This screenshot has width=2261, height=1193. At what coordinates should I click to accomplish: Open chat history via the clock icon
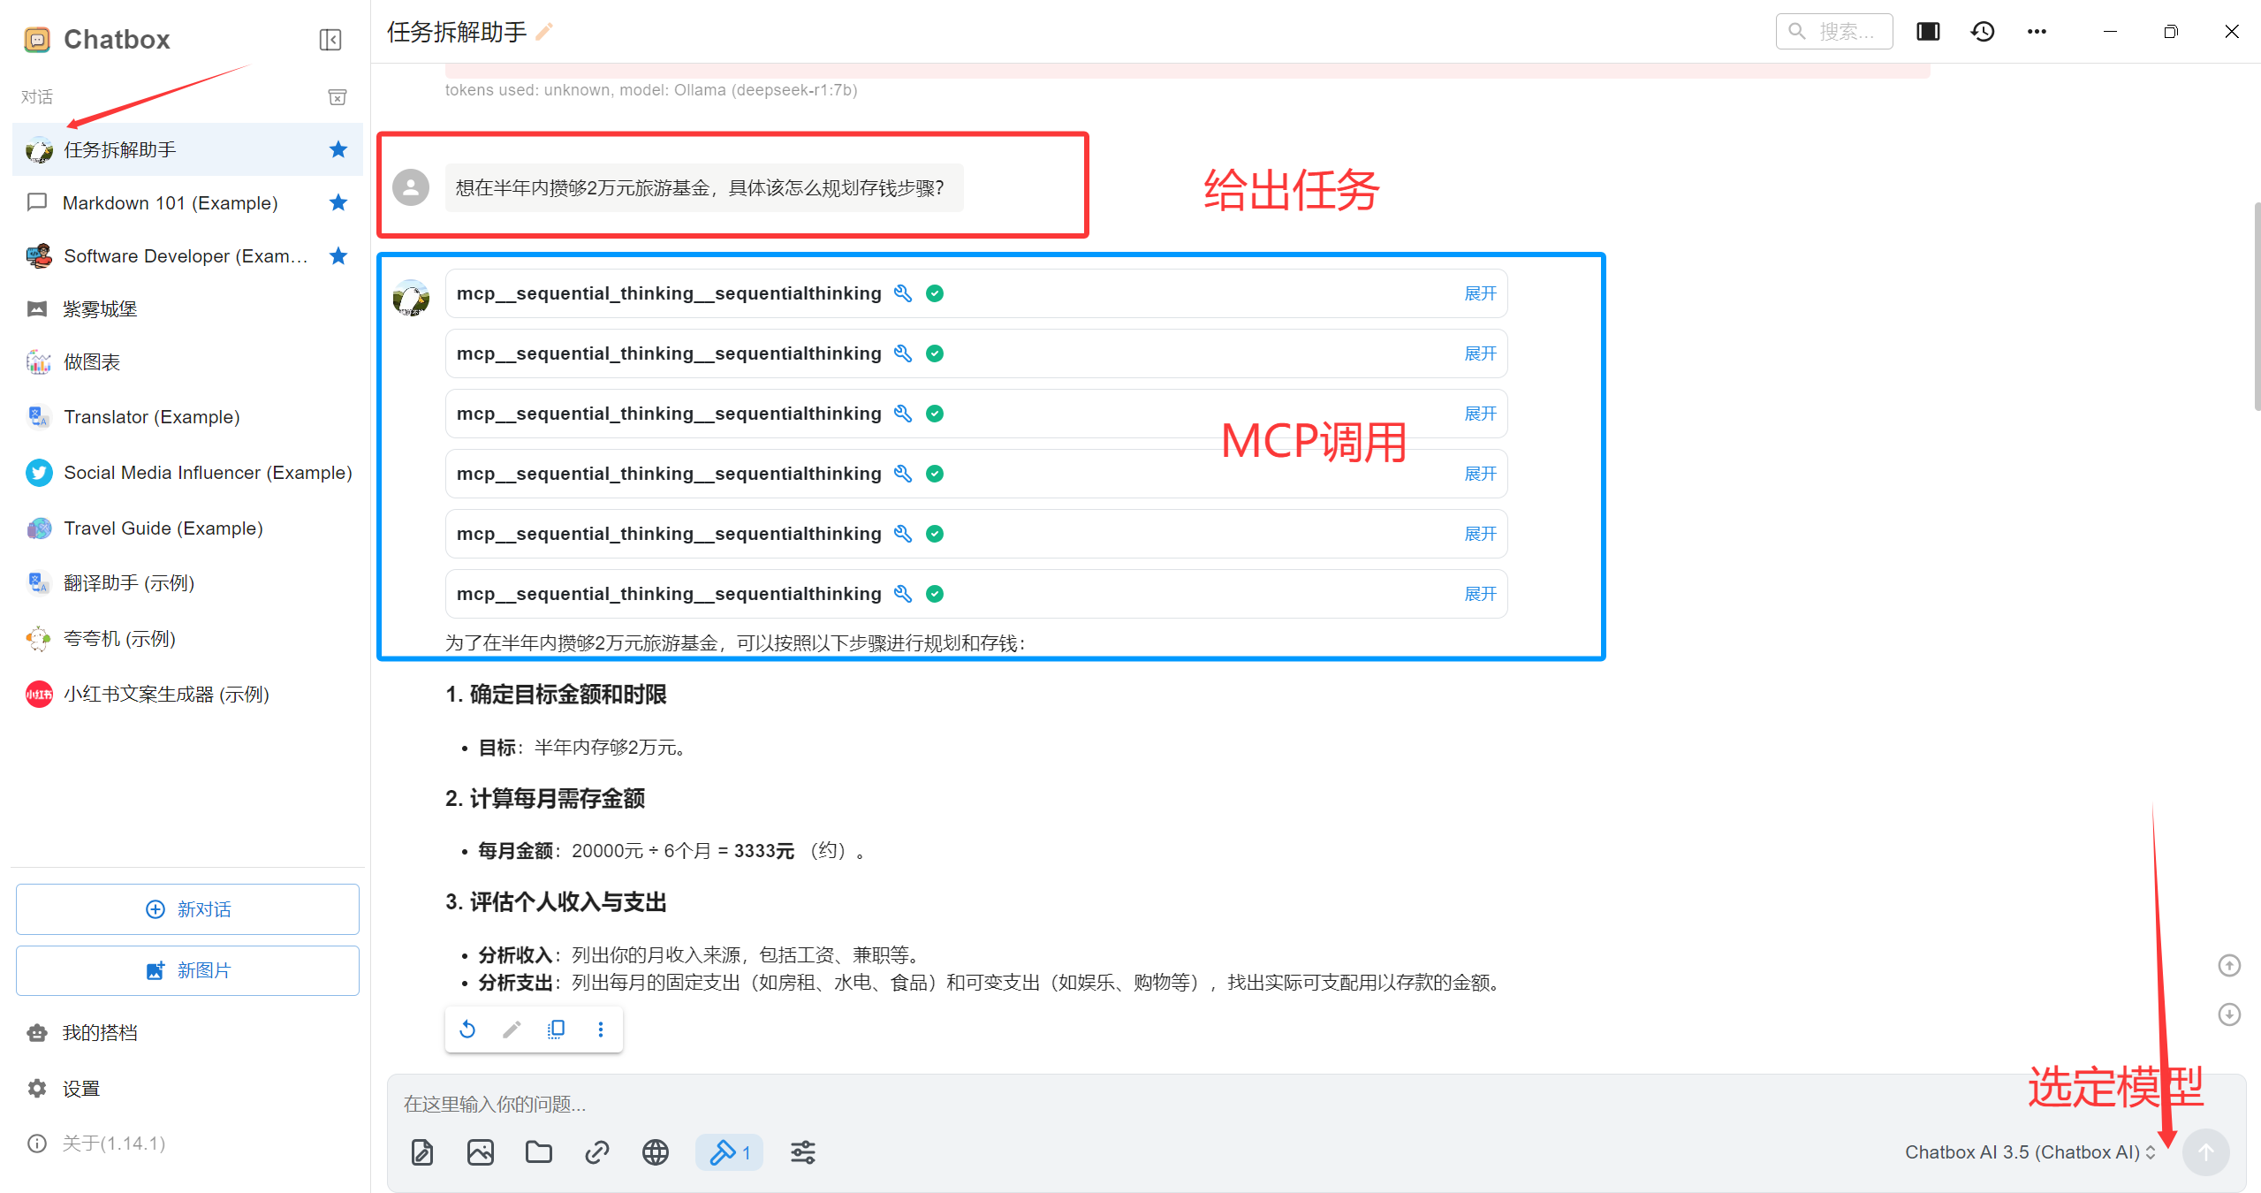tap(1982, 31)
